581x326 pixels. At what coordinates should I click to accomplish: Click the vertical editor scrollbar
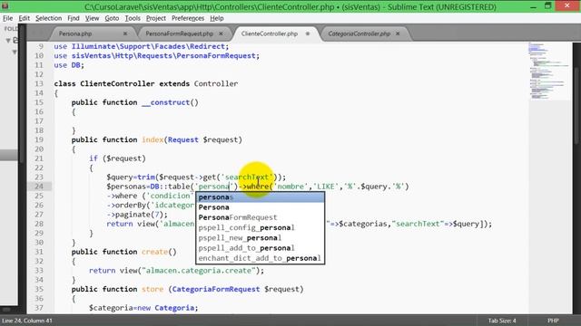coord(576,107)
